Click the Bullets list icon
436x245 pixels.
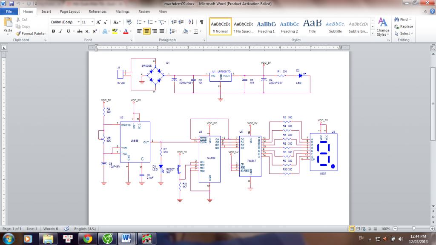coord(140,22)
